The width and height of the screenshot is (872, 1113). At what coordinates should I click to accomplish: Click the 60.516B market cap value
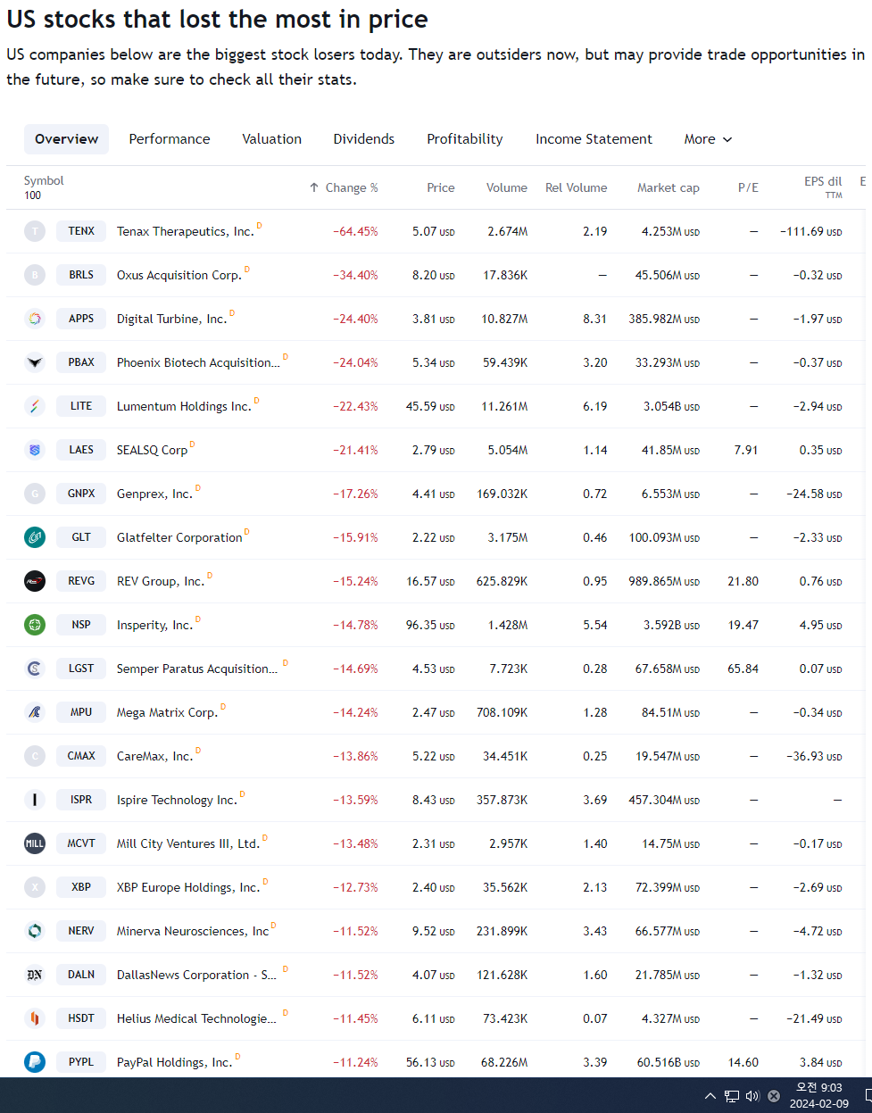[669, 1062]
